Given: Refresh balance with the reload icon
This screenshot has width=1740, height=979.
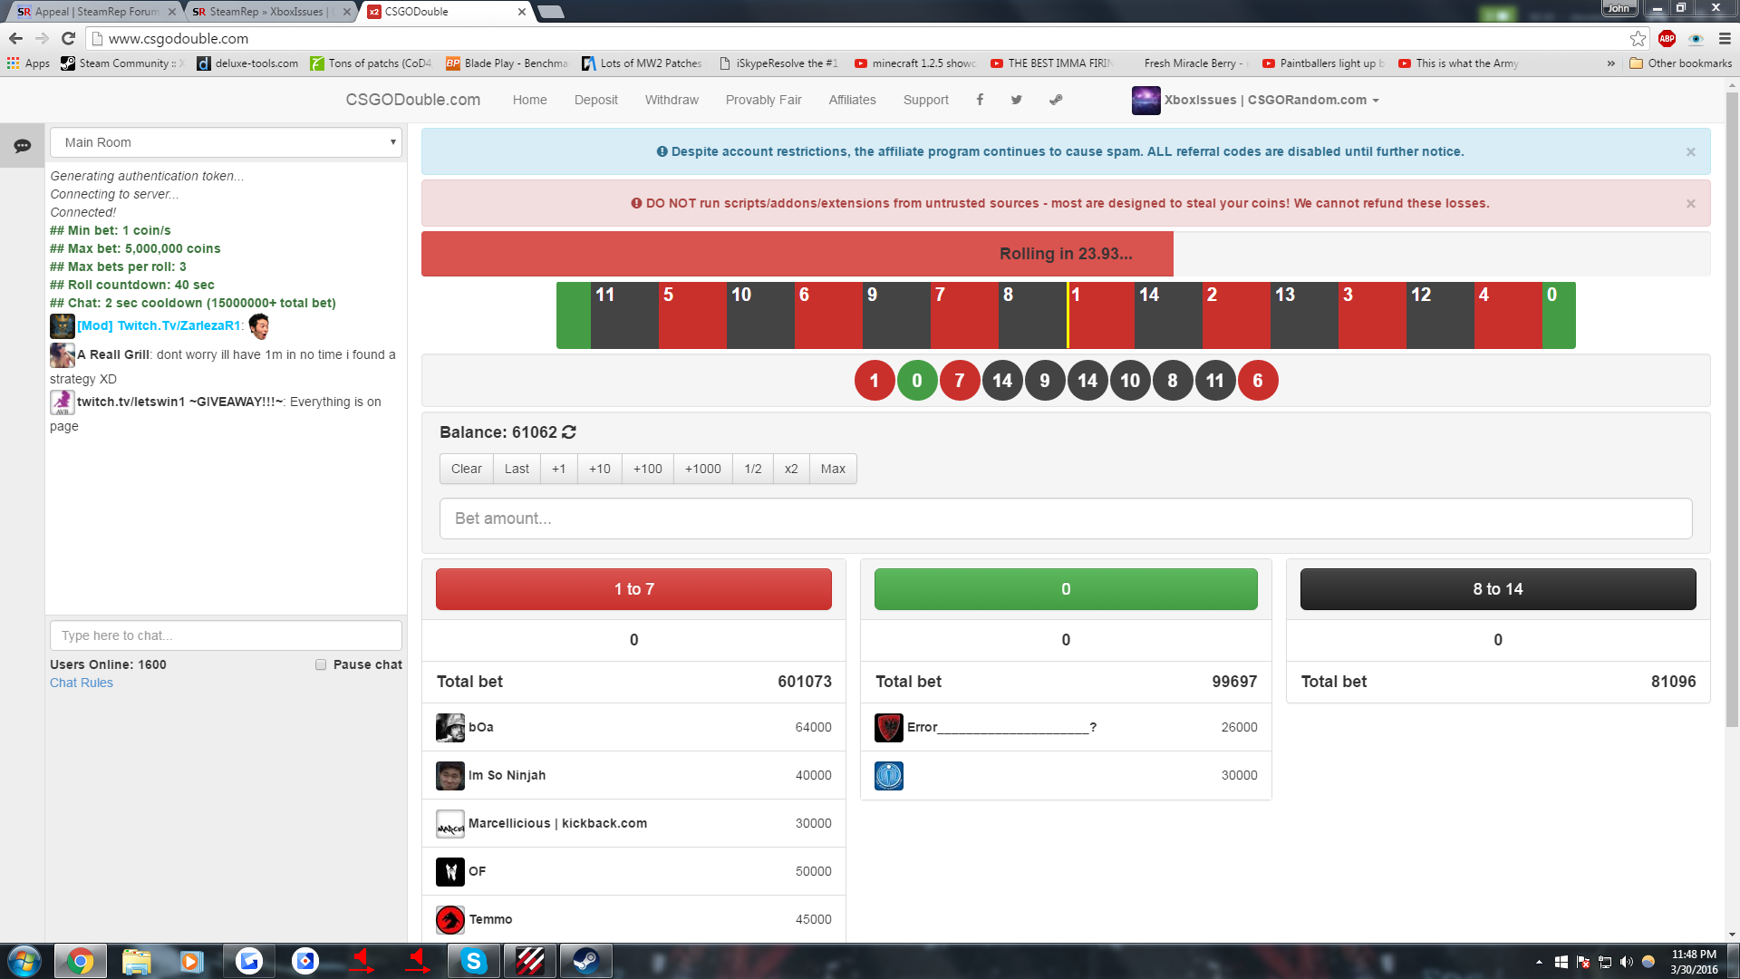Looking at the screenshot, I should pyautogui.click(x=569, y=432).
